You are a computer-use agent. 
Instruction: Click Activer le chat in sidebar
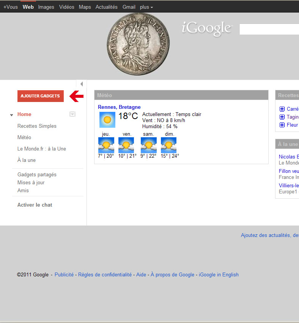[35, 205]
